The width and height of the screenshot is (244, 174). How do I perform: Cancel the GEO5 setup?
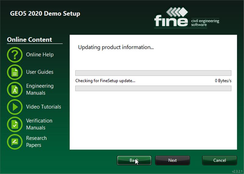click(x=219, y=160)
